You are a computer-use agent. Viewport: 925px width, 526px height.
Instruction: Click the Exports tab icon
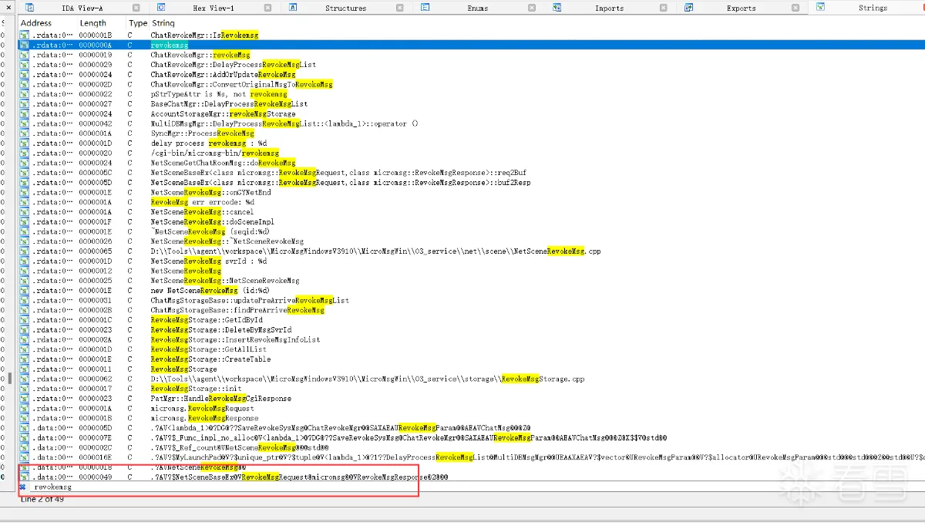688,8
